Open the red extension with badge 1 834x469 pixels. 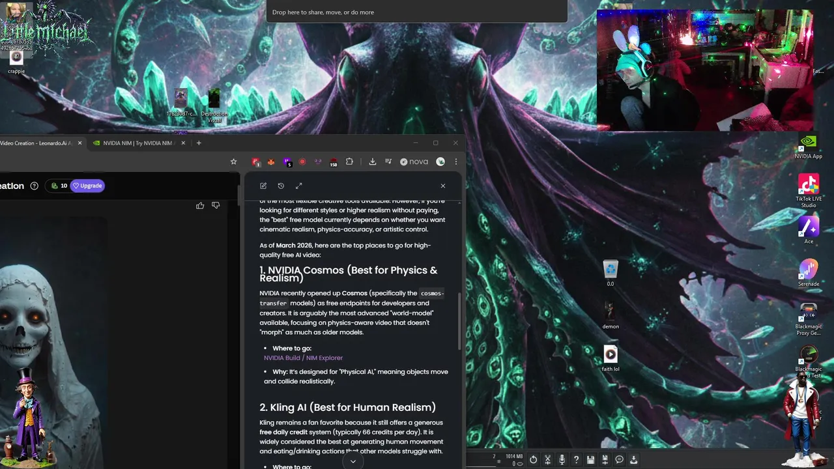pyautogui.click(x=256, y=162)
